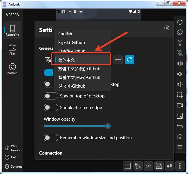Choose 简体中文 in the language list
This screenshot has width=188, height=174.
(x=66, y=60)
